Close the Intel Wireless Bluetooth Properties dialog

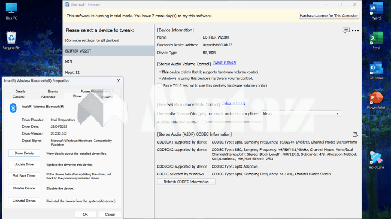tap(118, 81)
